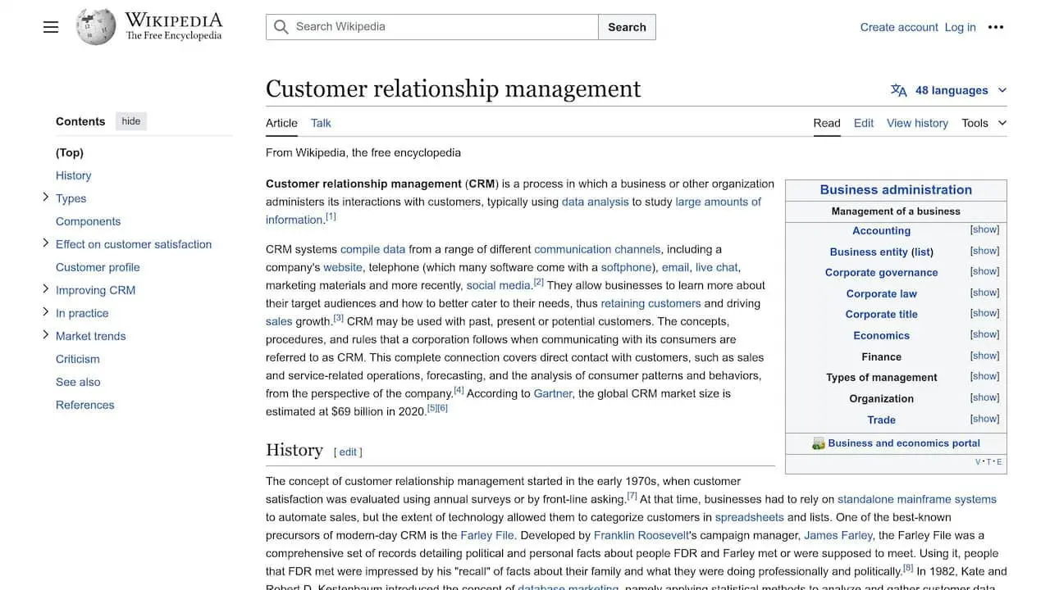Expand Improving CRM in the Contents list
Viewport: 1050px width, 590px height.
[x=45, y=289]
